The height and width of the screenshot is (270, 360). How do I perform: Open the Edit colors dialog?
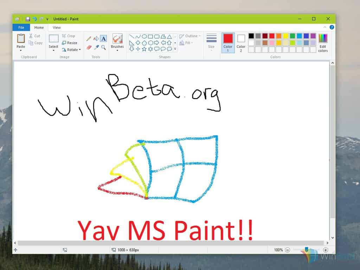click(x=323, y=43)
